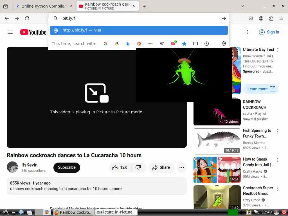Reload the current page
Screen dimensions: 288x216
[27, 18]
